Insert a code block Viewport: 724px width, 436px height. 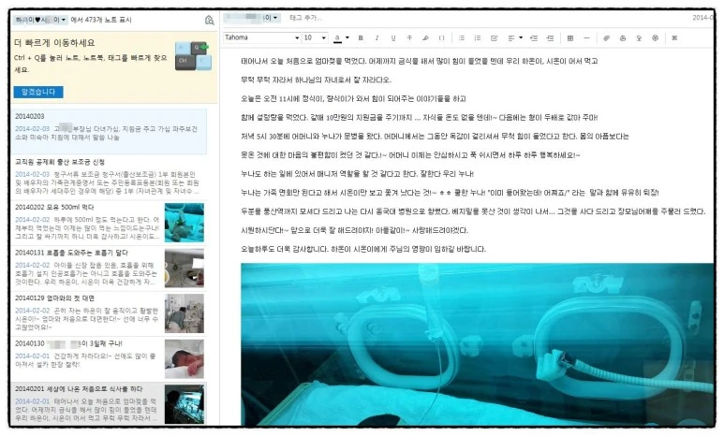pyautogui.click(x=441, y=37)
